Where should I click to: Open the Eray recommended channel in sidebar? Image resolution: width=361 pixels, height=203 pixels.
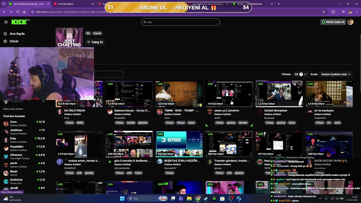click(24, 140)
